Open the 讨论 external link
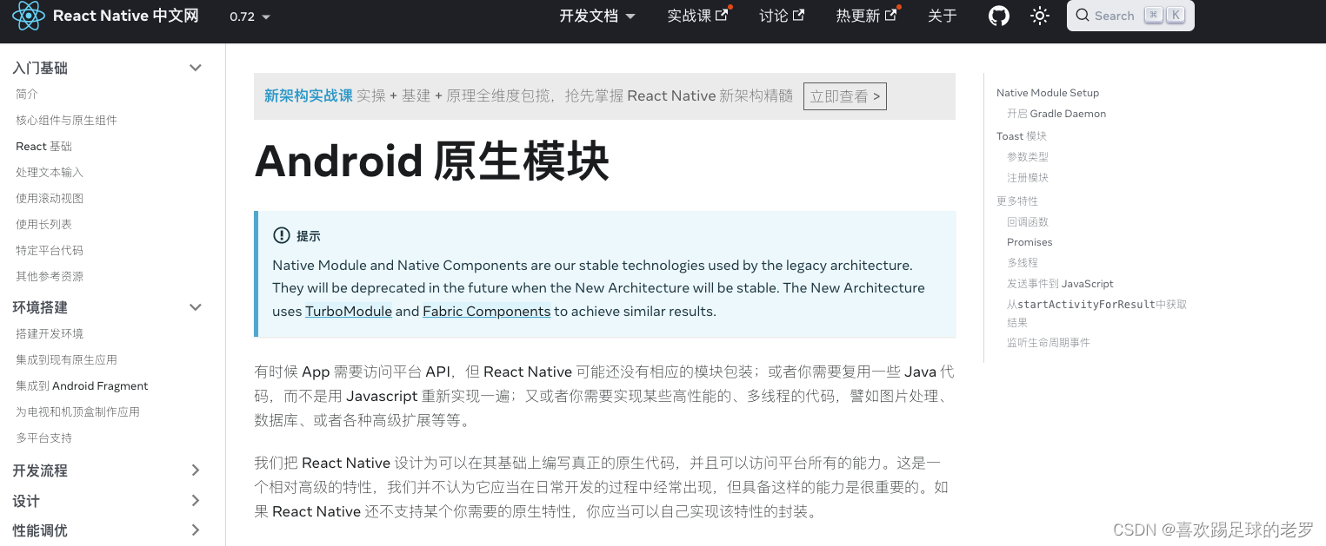The image size is (1326, 546). (x=782, y=16)
